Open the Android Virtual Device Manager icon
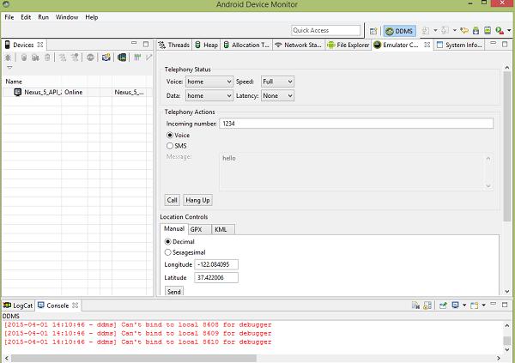The image size is (515, 363). [x=488, y=31]
